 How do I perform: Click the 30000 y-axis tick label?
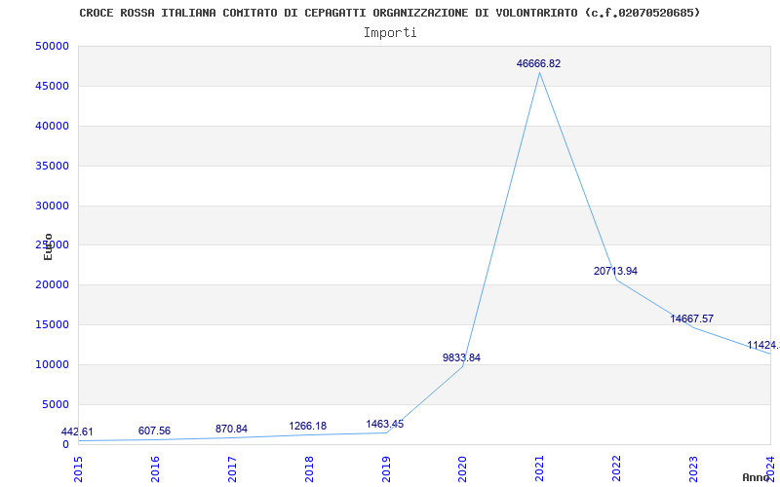pos(52,206)
